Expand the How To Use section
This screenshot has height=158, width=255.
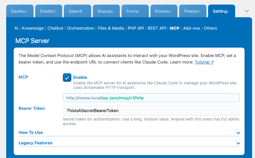tap(238, 133)
